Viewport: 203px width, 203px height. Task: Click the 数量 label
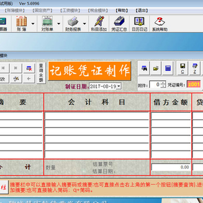51,167
